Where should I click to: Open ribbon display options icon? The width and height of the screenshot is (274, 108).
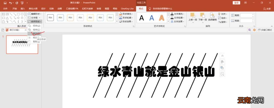coord(246,3)
